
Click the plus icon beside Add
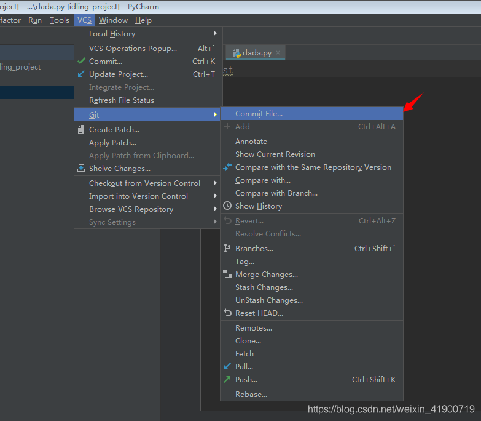(227, 126)
